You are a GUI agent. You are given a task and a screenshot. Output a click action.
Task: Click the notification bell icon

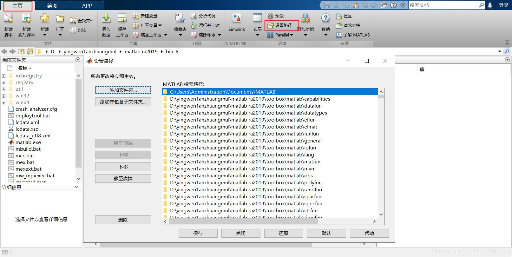(490, 5)
